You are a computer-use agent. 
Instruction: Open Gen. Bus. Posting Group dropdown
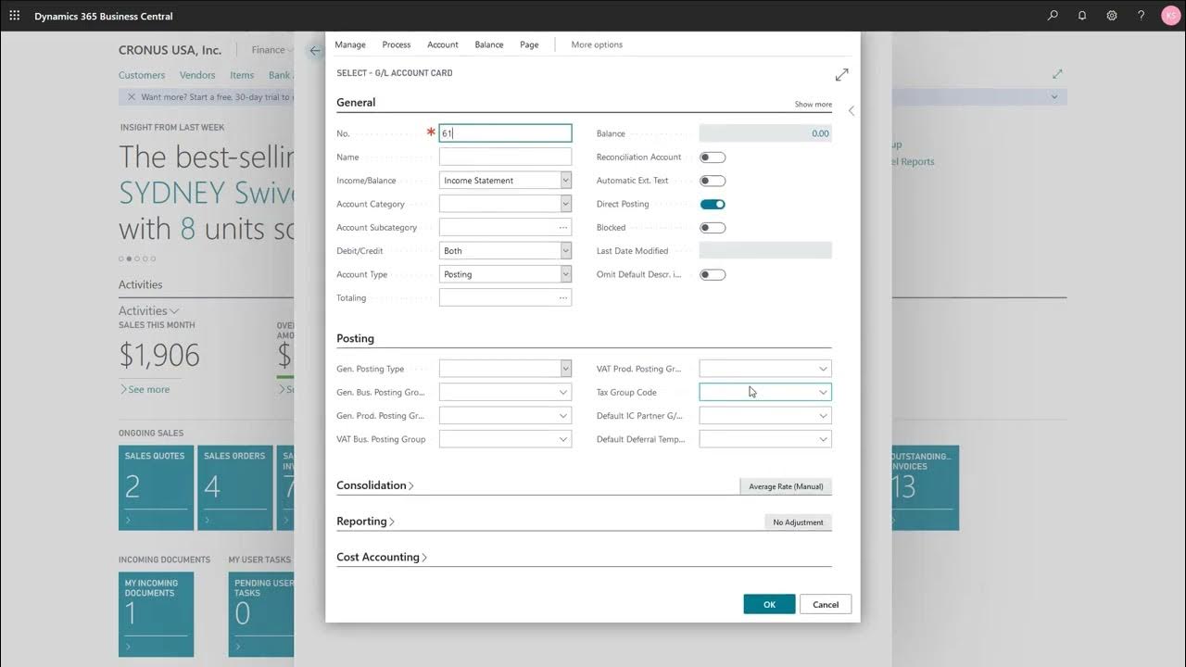coord(562,392)
